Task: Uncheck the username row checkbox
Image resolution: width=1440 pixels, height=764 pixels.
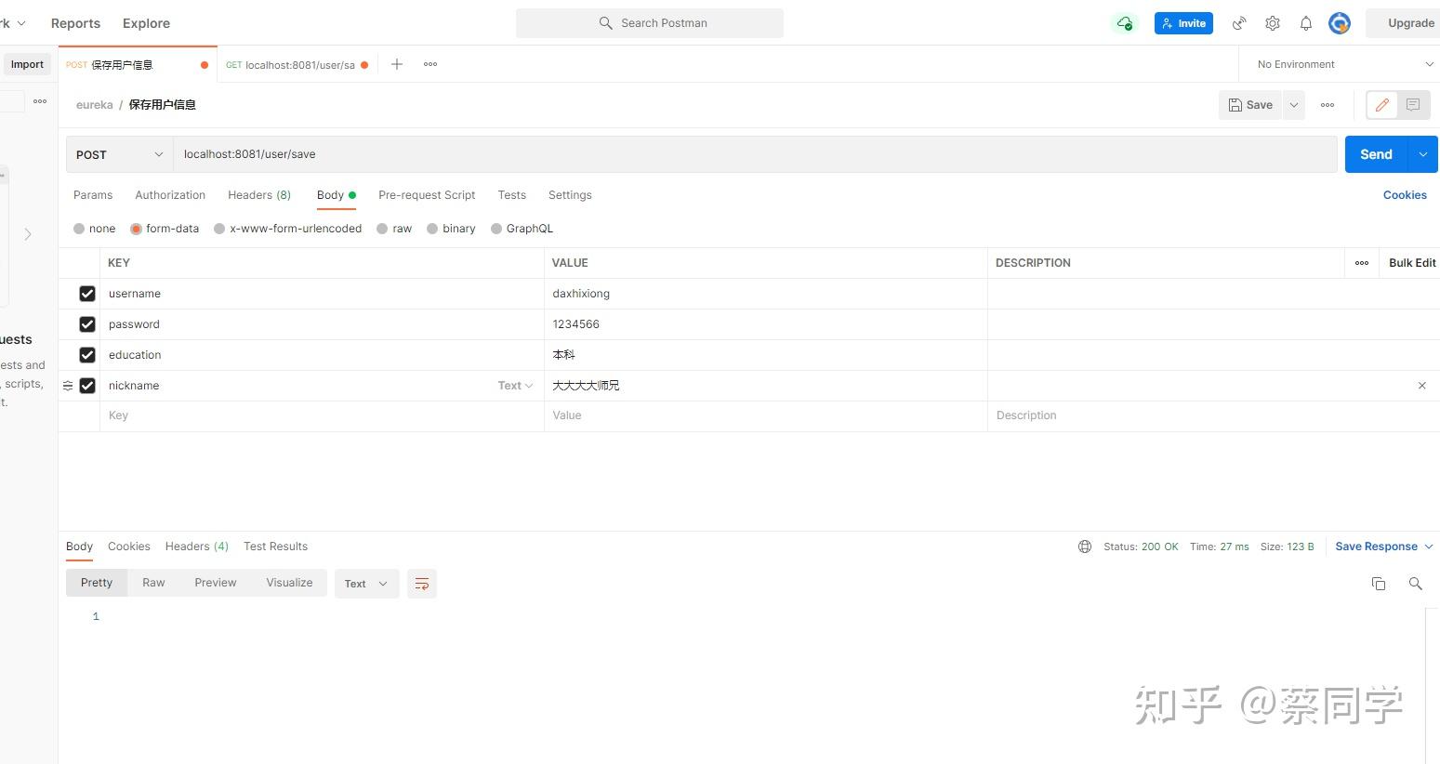Action: click(87, 294)
